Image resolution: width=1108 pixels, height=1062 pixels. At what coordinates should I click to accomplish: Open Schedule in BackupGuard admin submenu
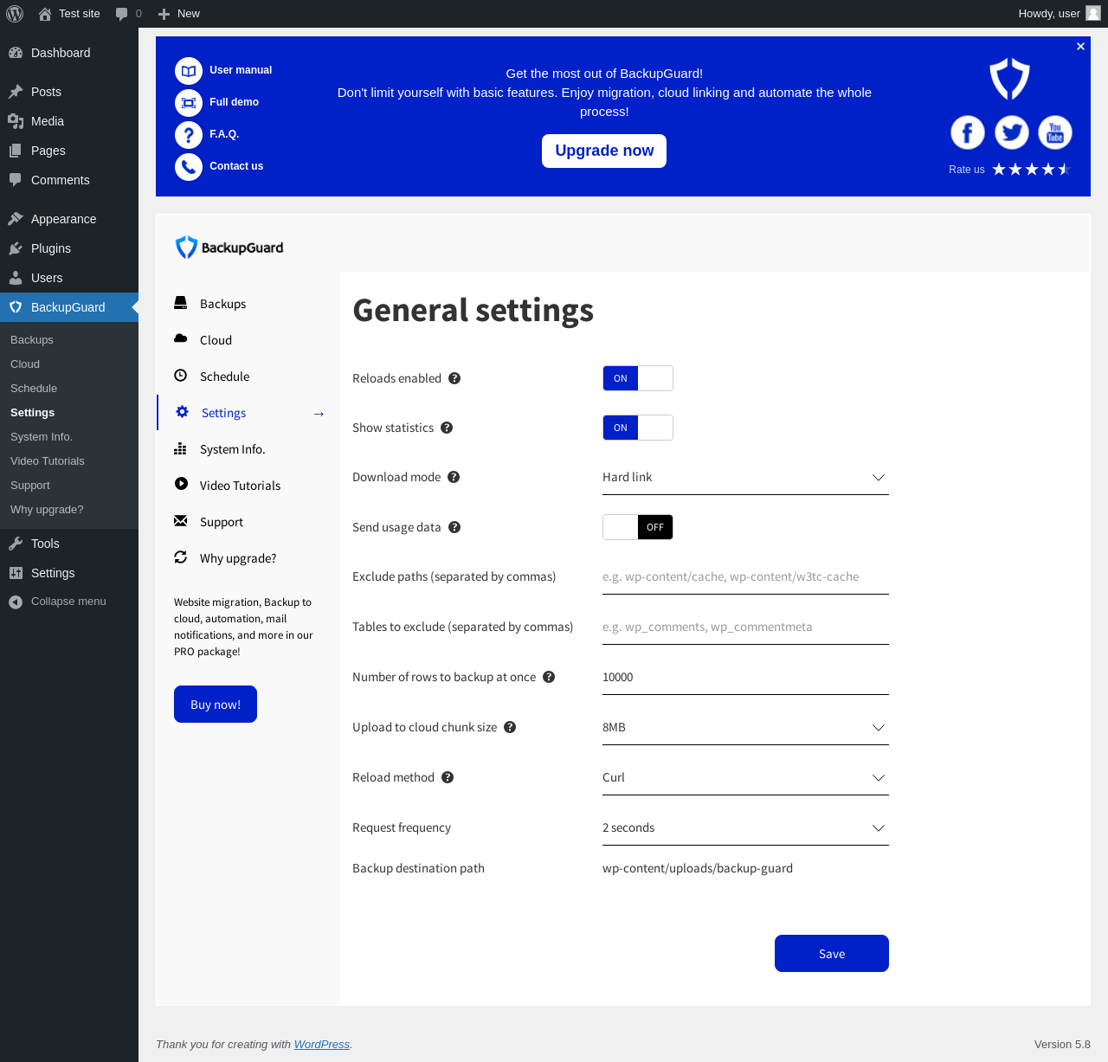point(69,389)
